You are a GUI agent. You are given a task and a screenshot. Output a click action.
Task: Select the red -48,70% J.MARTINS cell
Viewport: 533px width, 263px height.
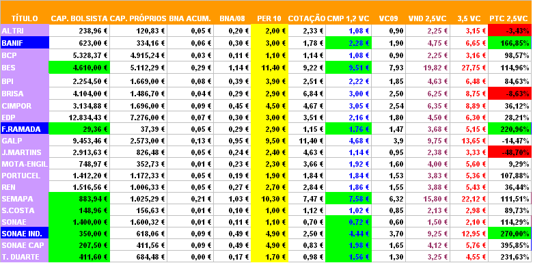tap(510, 152)
